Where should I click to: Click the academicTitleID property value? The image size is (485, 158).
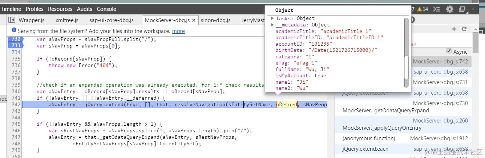[x=355, y=37]
